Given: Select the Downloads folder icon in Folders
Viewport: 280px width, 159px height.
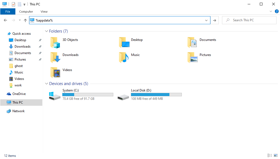Looking at the screenshot, I should point(55,57).
